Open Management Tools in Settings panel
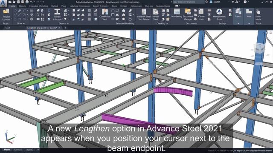Viewport: 273px width, 153px height. click(219, 15)
